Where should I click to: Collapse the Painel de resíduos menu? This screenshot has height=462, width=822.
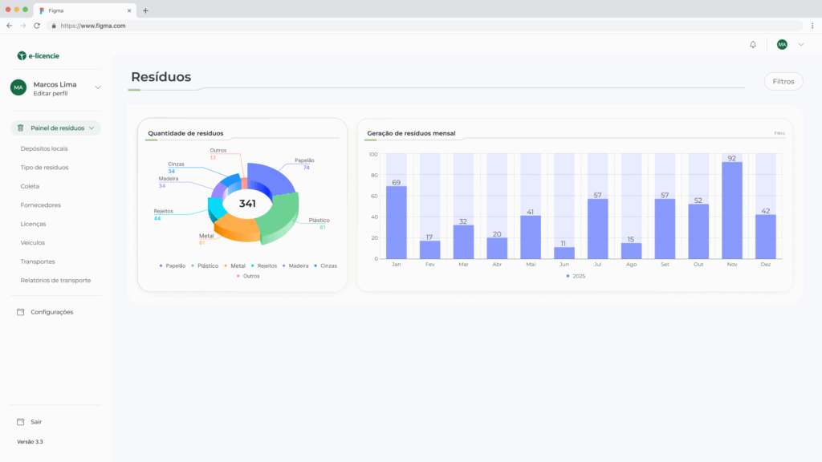tap(92, 128)
